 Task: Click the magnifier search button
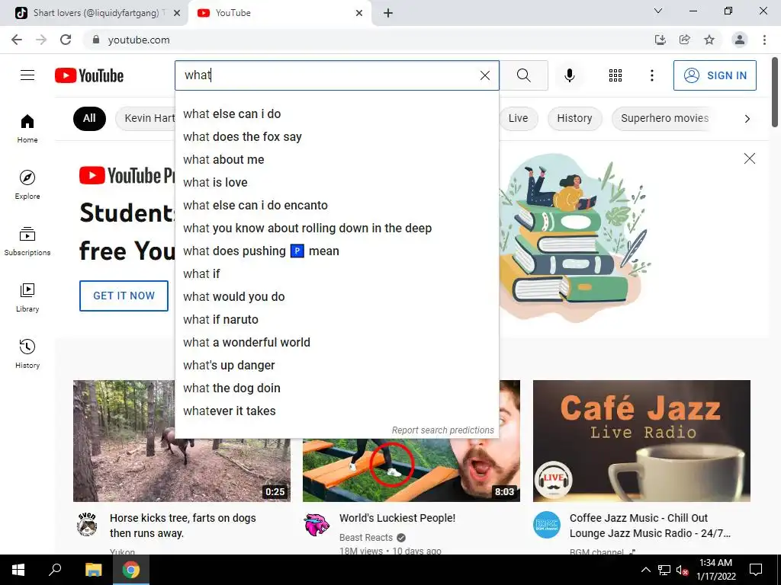pyautogui.click(x=523, y=75)
